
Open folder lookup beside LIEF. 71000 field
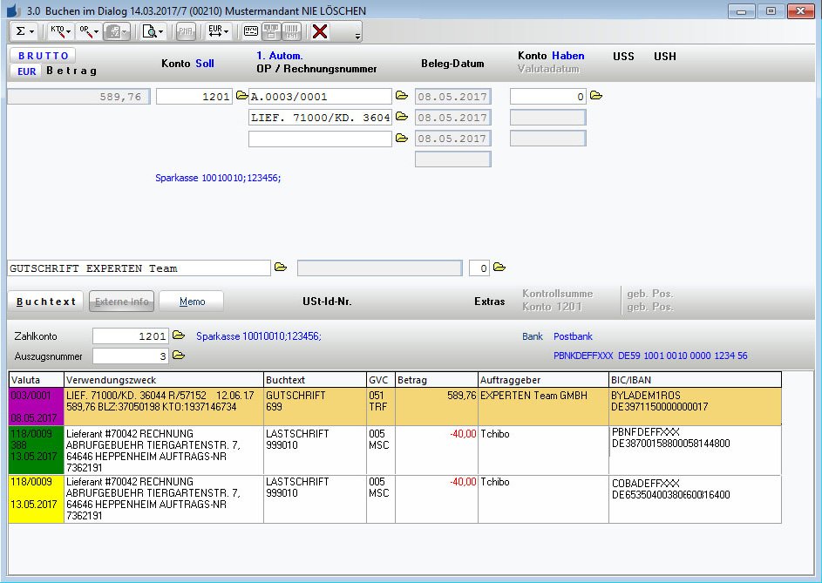coord(402,117)
